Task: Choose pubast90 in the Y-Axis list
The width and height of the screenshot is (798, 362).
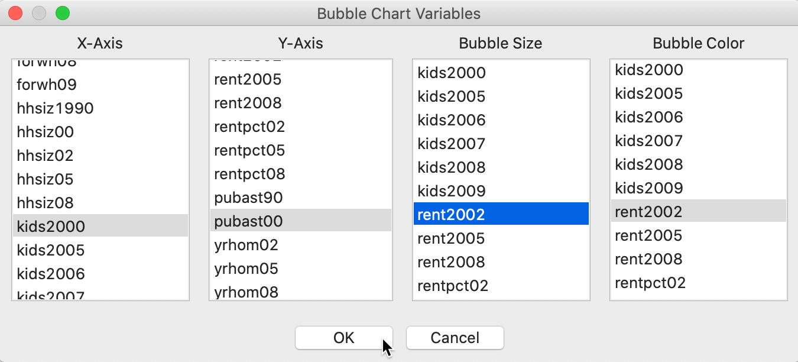Action: (x=301, y=197)
